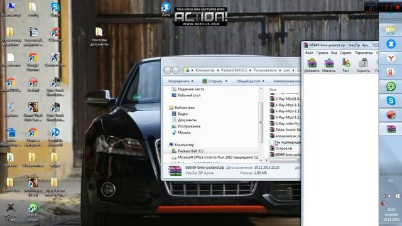Click the Имя column header
Image resolution: width=402 pixels, height=226 pixels.
click(x=273, y=90)
